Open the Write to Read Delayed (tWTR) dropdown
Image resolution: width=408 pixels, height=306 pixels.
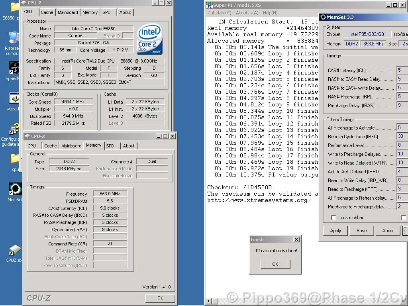pos(402,163)
